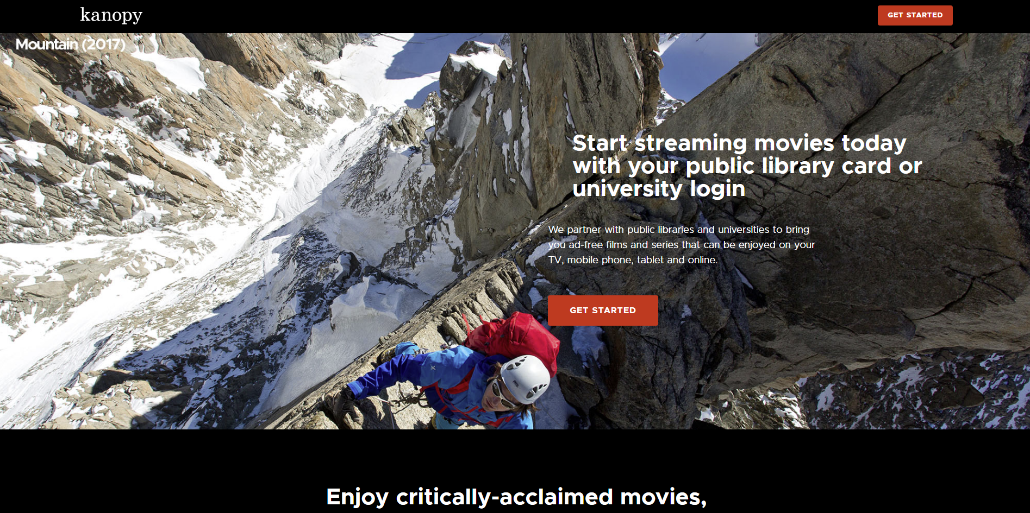Click the words 'university login' in the headline
Screen dimensions: 1030x513
click(x=659, y=189)
